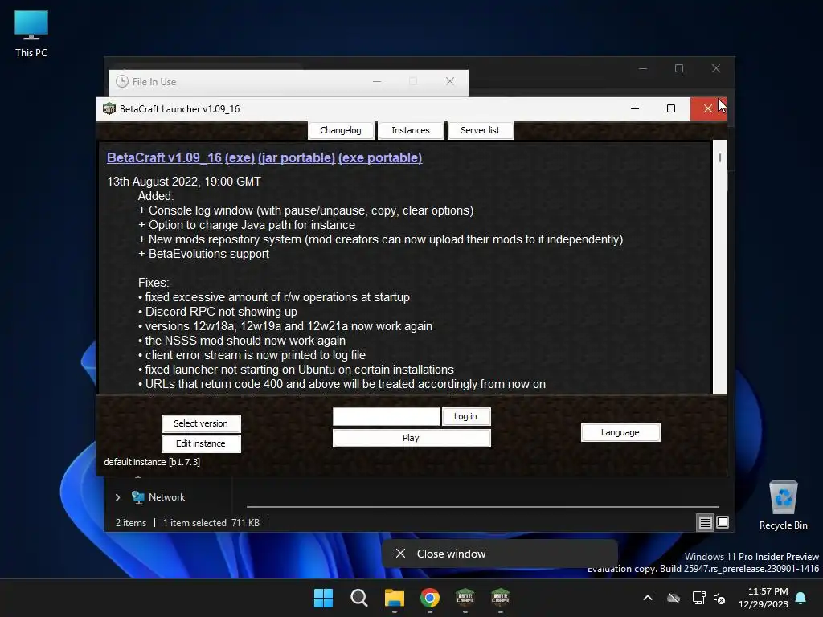Click '2 items' status bar text
823x617 pixels.
pyautogui.click(x=131, y=523)
